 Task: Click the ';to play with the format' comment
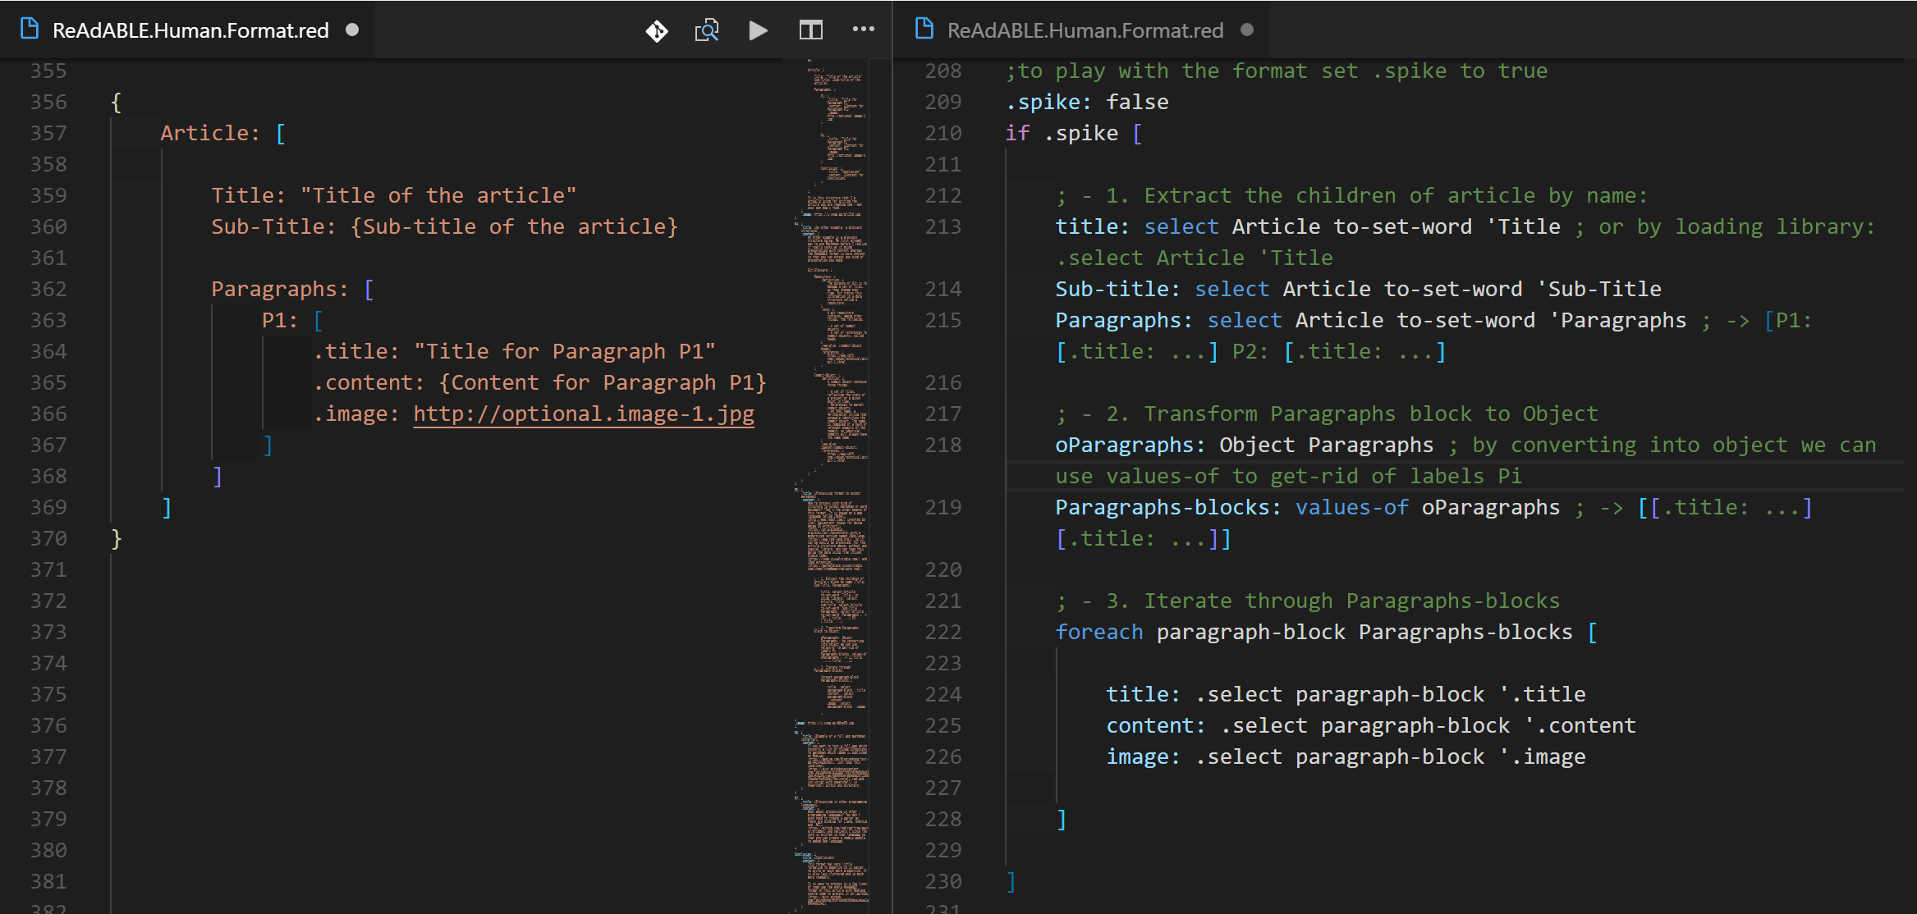[x=1277, y=71]
